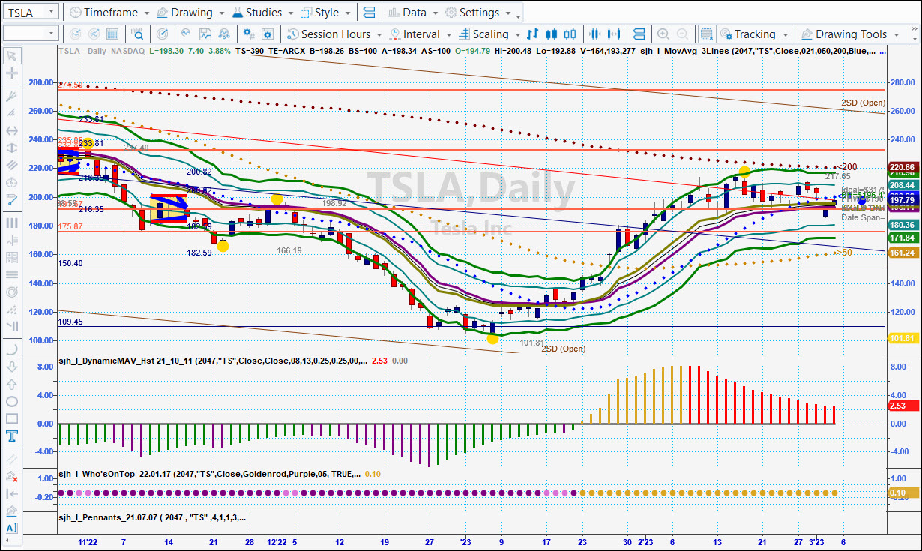Open the Studies menu
Image resolution: width=922 pixels, height=551 pixels.
coord(262,13)
